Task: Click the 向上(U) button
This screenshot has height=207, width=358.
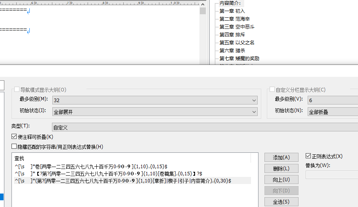Action: point(281,180)
